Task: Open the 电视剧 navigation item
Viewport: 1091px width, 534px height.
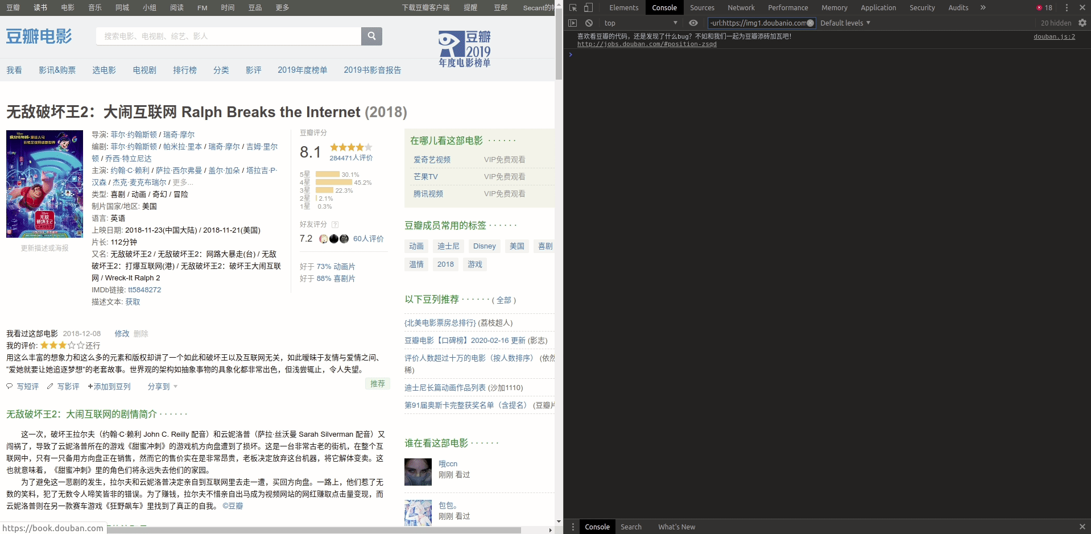Action: tap(144, 70)
